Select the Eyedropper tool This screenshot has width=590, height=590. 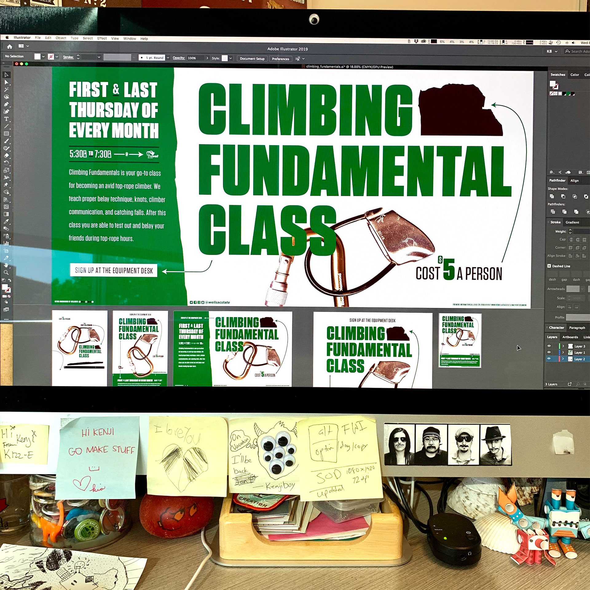6,222
